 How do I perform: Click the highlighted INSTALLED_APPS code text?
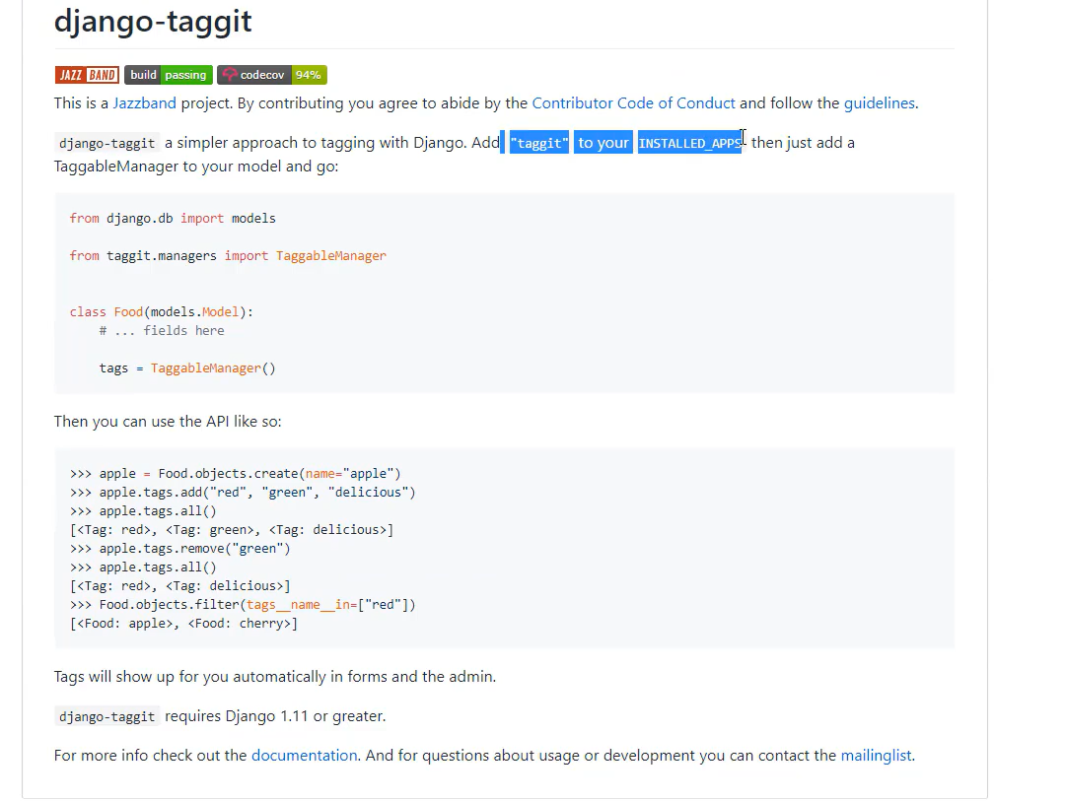pos(689,143)
